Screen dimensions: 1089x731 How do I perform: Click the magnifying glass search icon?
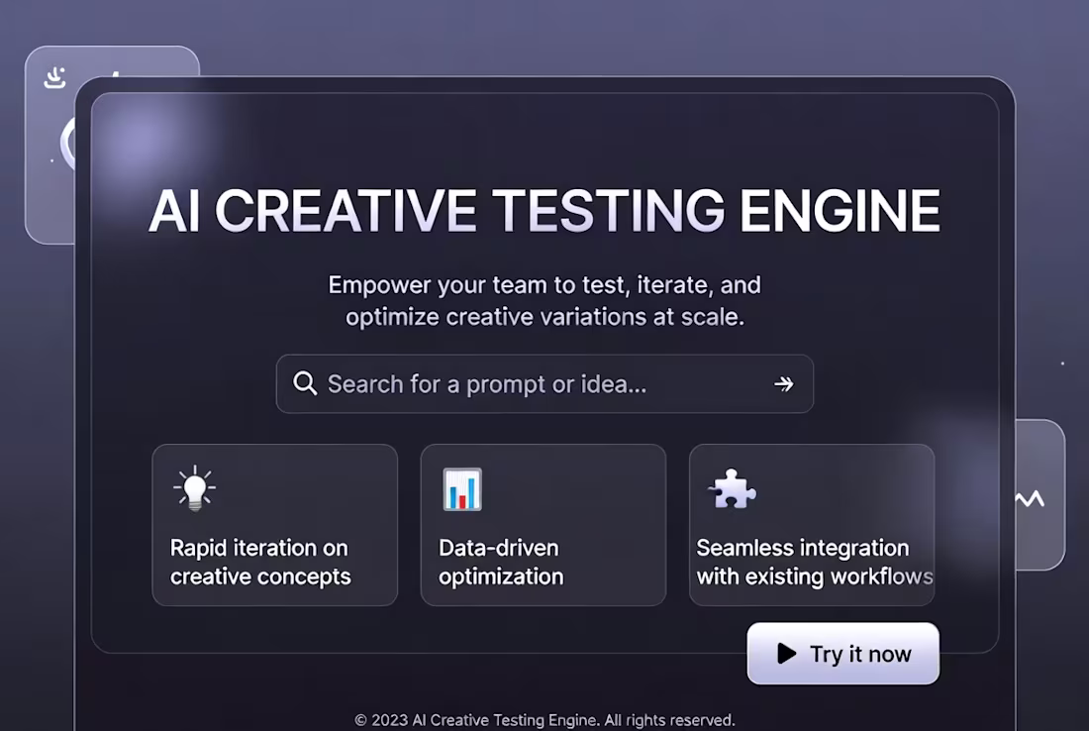pos(305,383)
